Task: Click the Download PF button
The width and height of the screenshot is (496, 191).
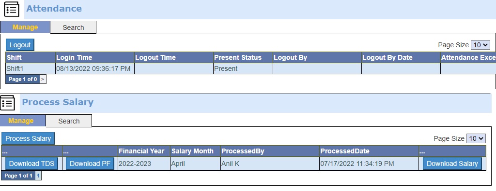Action: point(90,164)
